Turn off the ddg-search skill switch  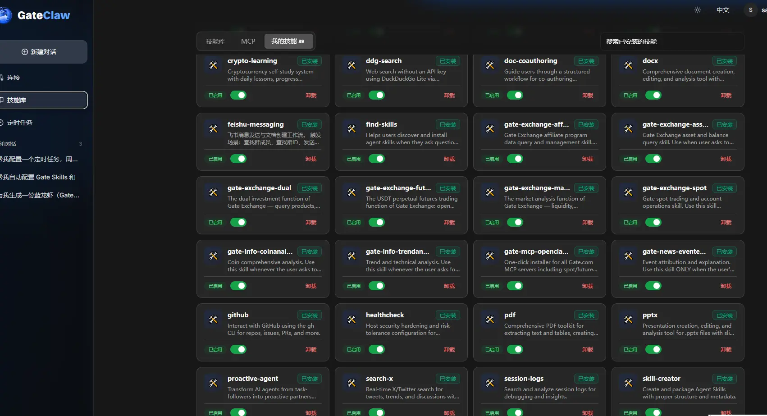tap(377, 95)
